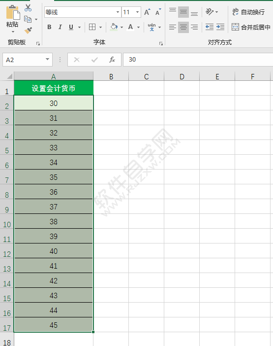Select row 1 header
Image resolution: width=273 pixels, height=346 pixels.
pyautogui.click(x=7, y=88)
